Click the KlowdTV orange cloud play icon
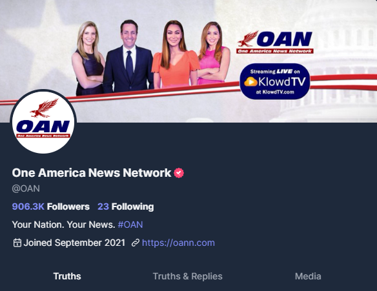The height and width of the screenshot is (291, 377). tap(250, 82)
